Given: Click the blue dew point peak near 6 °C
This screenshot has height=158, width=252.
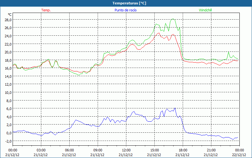Looking at the screenshot, I should pyautogui.click(x=175, y=108).
